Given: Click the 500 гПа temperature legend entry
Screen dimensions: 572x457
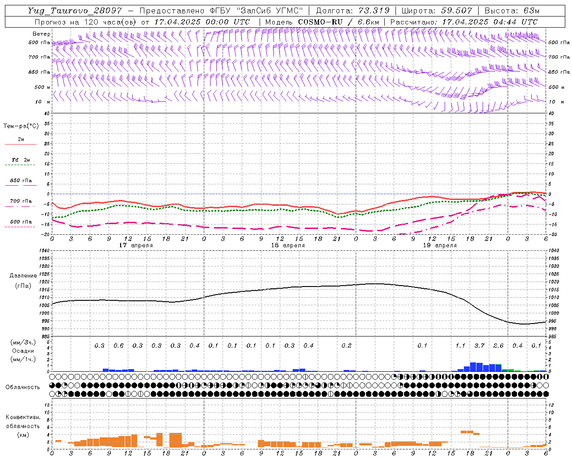Looking at the screenshot, I should (x=21, y=222).
